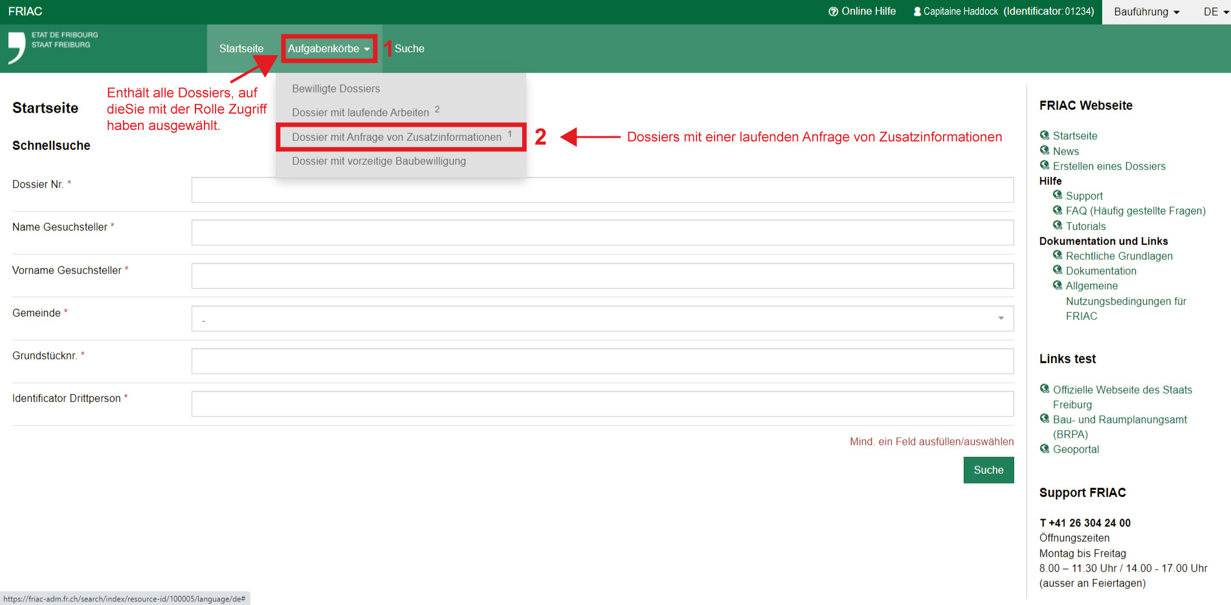
Task: Click the globe icon beside Dokumentation
Action: click(1057, 270)
